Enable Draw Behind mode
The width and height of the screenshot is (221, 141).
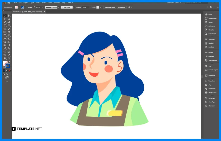pos(7,74)
